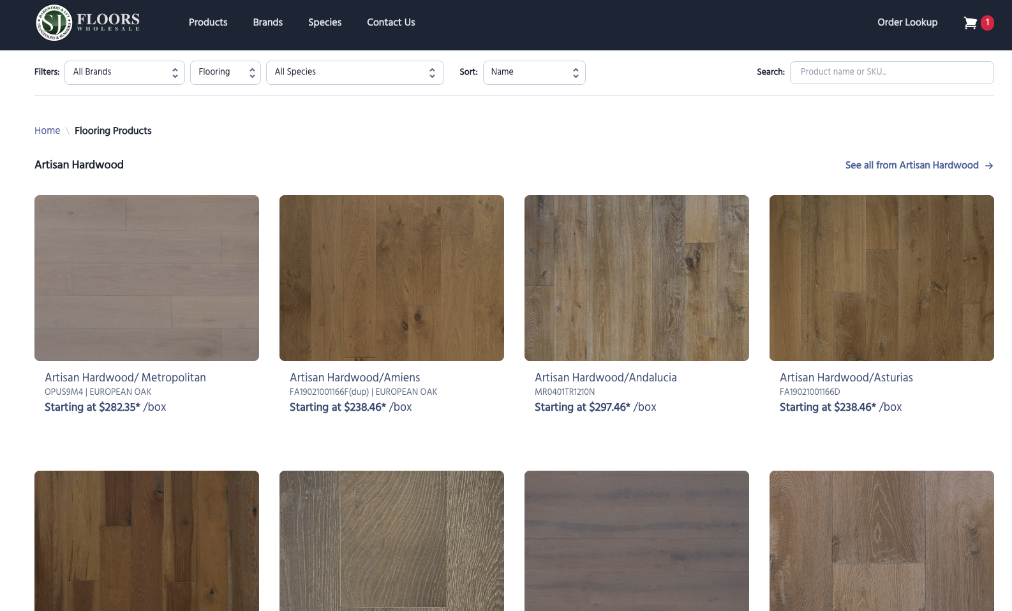Image resolution: width=1012 pixels, height=611 pixels.
Task: Open Order Lookup
Action: (x=907, y=22)
